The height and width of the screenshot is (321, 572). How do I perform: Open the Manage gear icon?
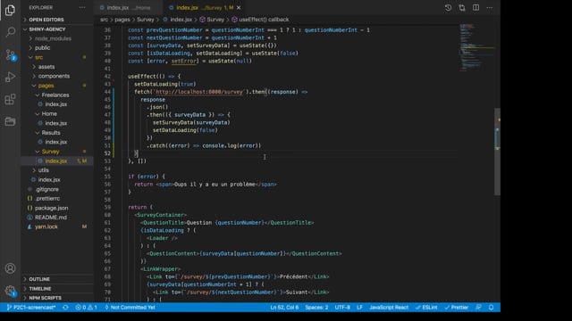point(10,291)
